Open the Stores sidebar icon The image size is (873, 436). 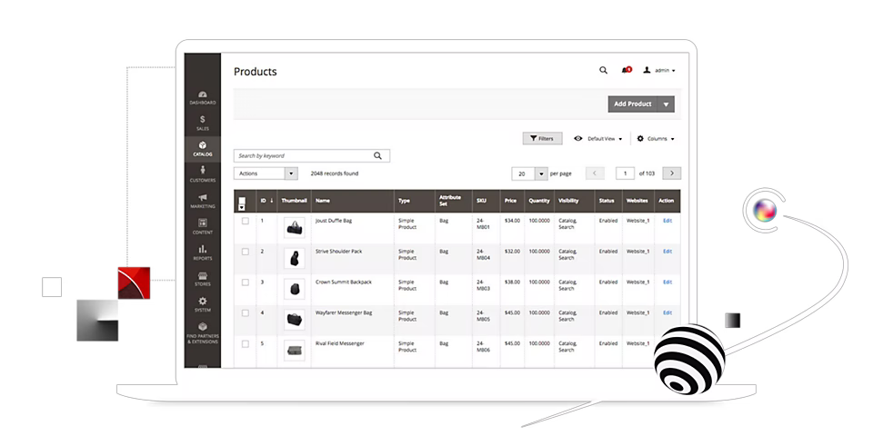202,278
